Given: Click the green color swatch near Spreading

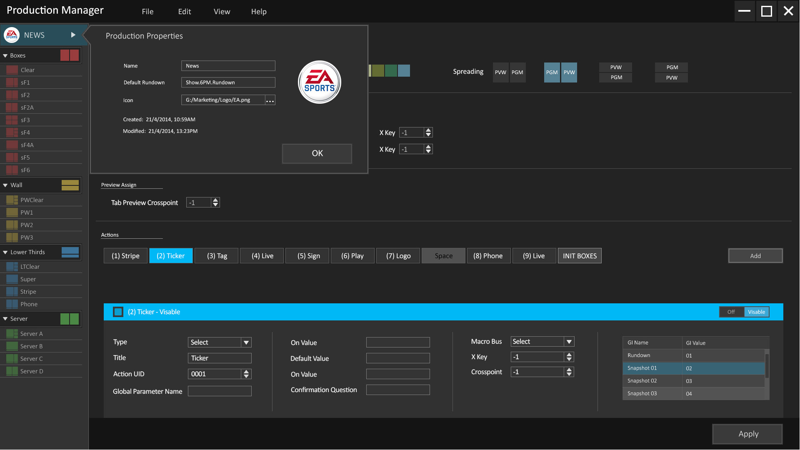Looking at the screenshot, I should [391, 71].
